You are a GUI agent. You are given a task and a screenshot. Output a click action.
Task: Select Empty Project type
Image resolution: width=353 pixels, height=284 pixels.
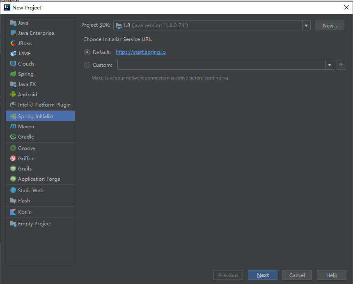(40, 224)
